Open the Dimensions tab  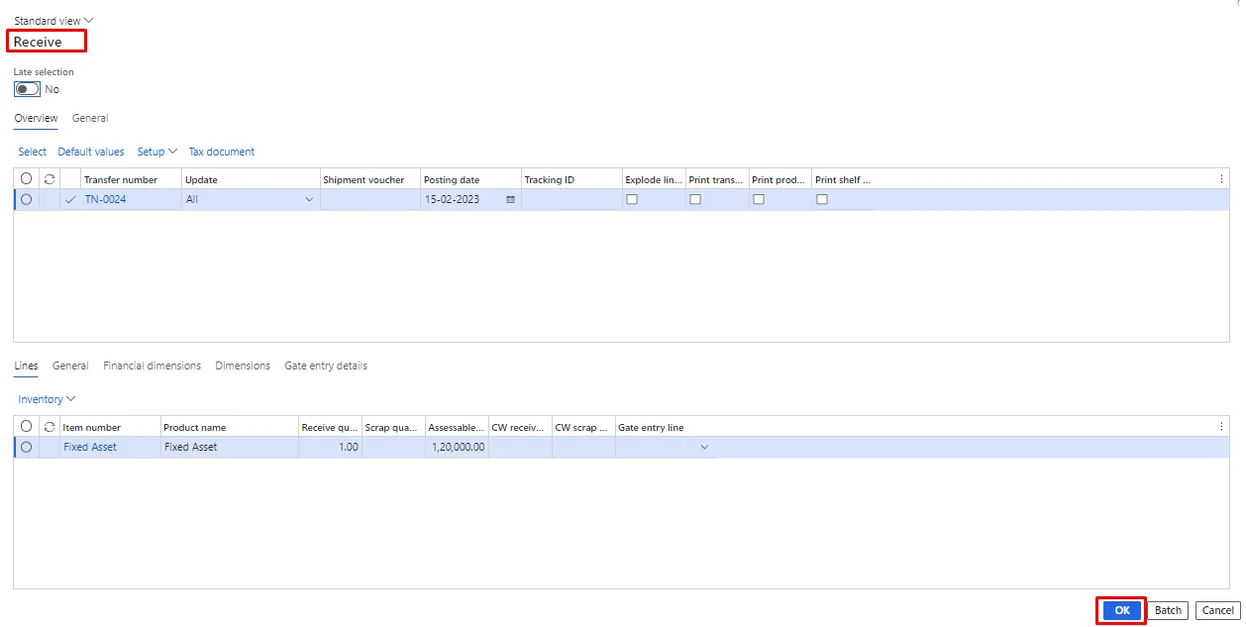point(243,366)
